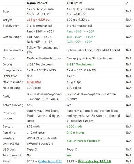Click the $309 Osmo Pocket price
The height and width of the screenshot is (164, 134).
(x=31, y=161)
